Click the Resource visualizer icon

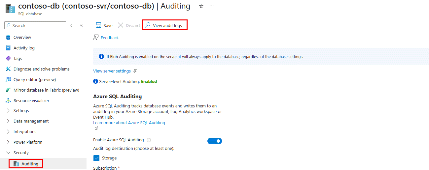pyautogui.click(x=8, y=100)
